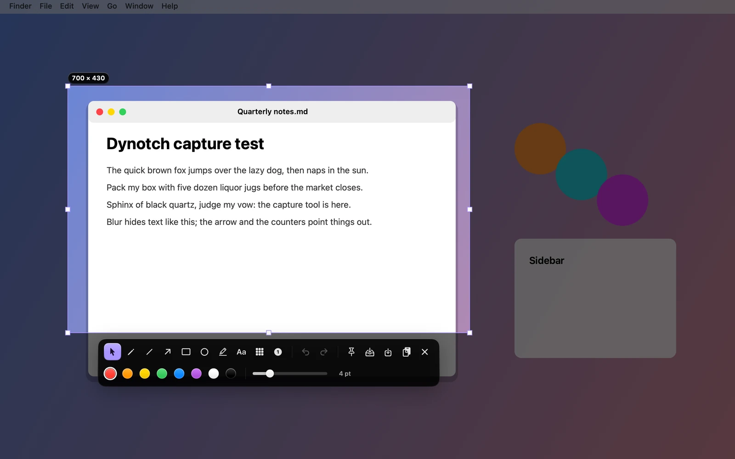The width and height of the screenshot is (735, 459).
Task: Pick the black color swatch
Action: 231,374
